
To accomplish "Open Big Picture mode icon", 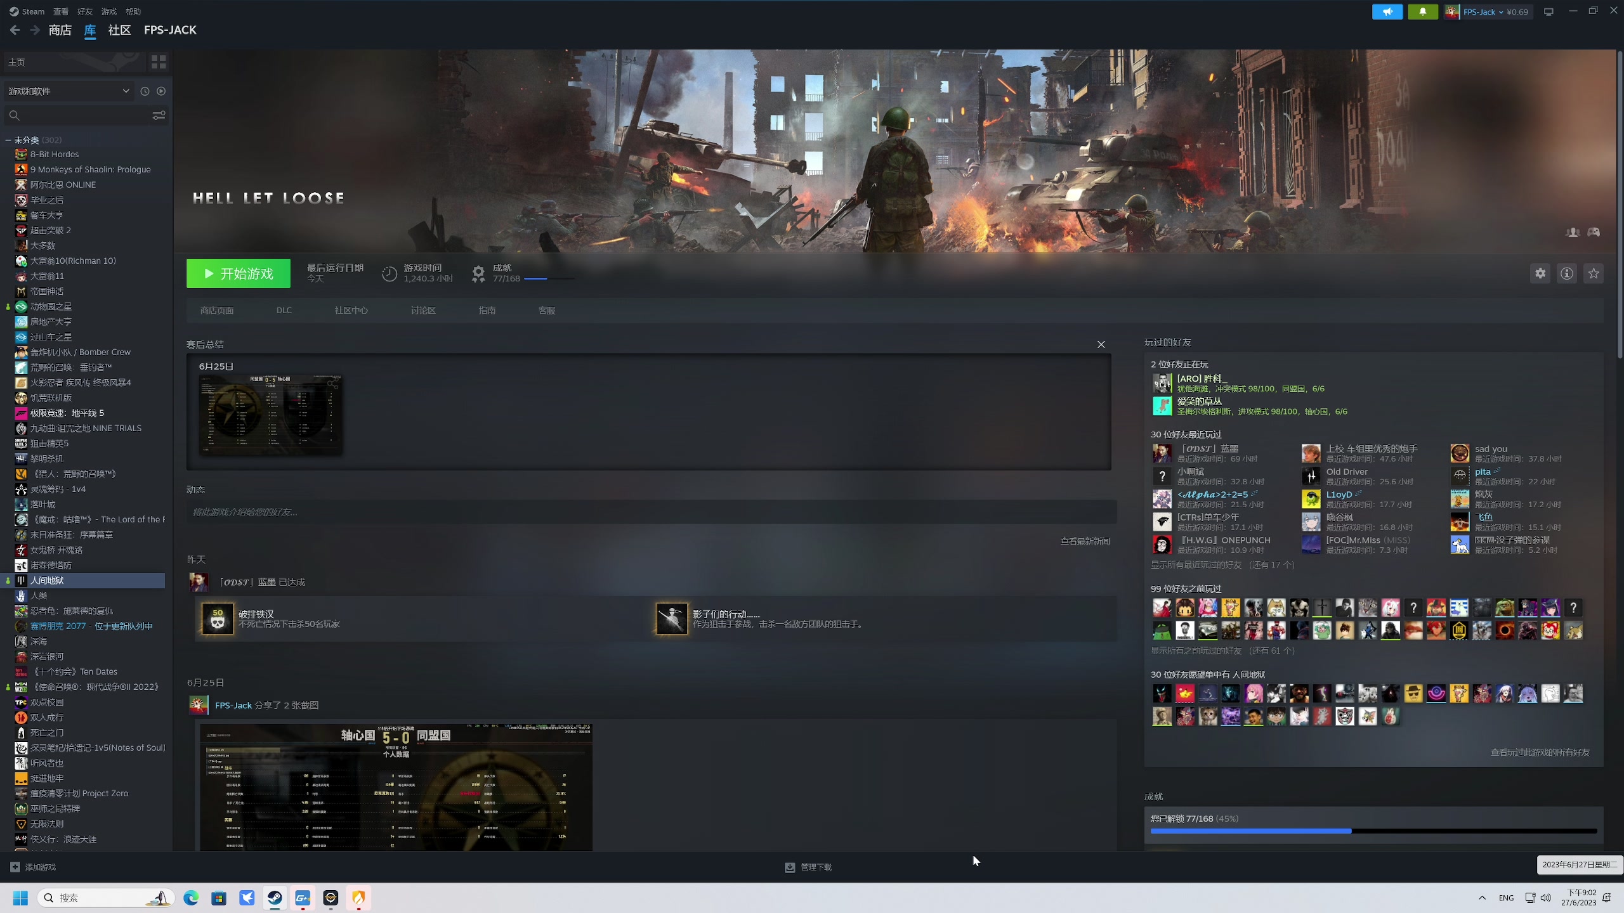I will tap(1549, 11).
